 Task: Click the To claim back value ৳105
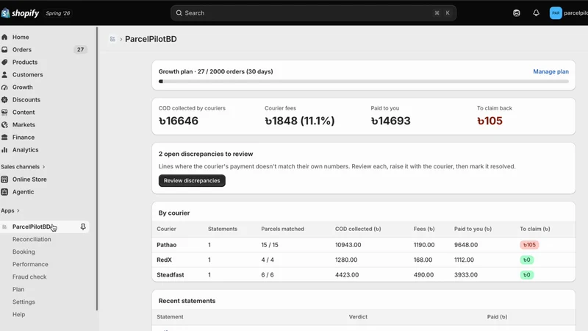490,121
